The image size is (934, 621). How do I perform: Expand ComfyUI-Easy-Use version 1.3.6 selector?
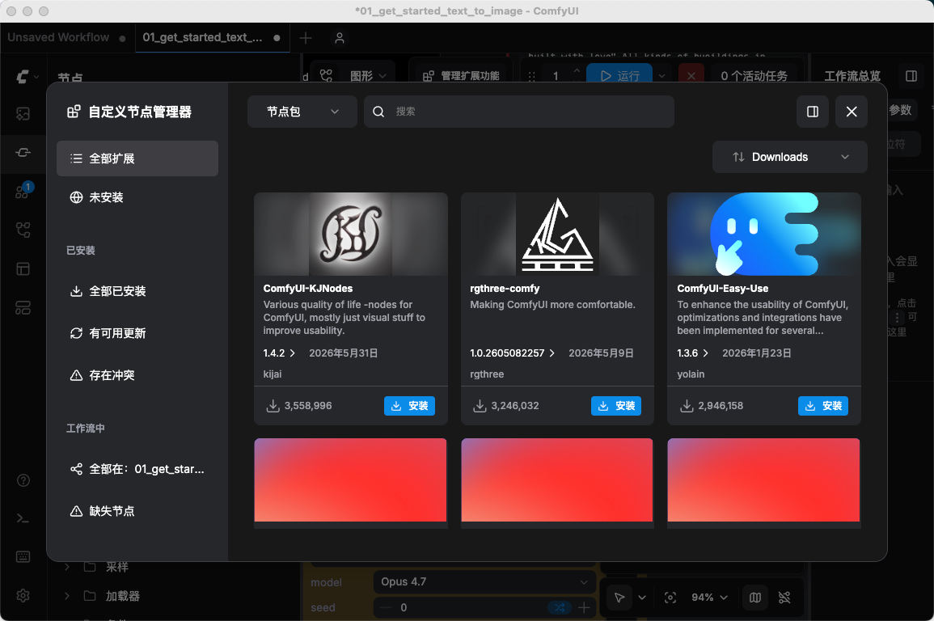click(x=693, y=353)
